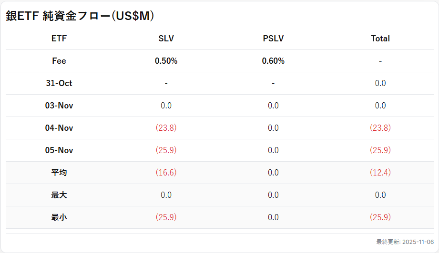Click the Total average value (12.4)
The height and width of the screenshot is (253, 439).
tap(380, 173)
